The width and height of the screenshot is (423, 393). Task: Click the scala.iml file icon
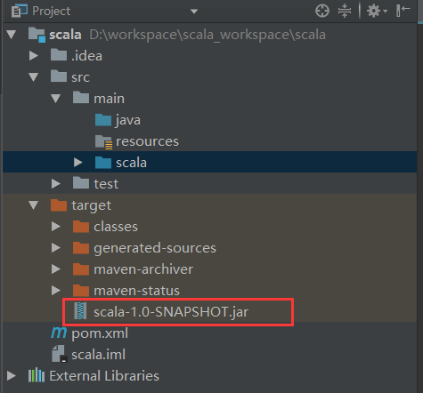59,354
